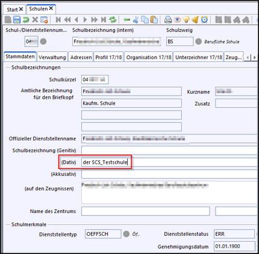The image size is (259, 254).
Task: Go to the last record
Action: coord(104,20)
